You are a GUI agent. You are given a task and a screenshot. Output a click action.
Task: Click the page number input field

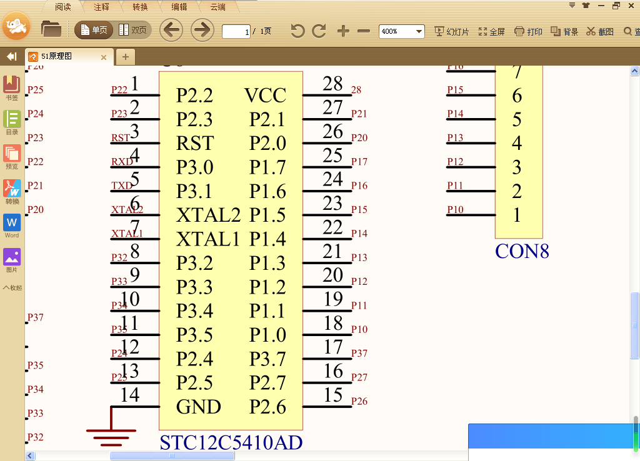[236, 31]
